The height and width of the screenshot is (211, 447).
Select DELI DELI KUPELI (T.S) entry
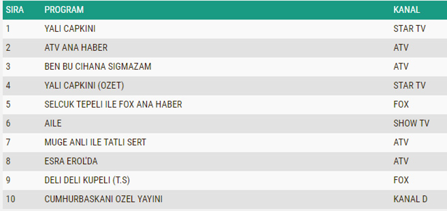(x=87, y=180)
